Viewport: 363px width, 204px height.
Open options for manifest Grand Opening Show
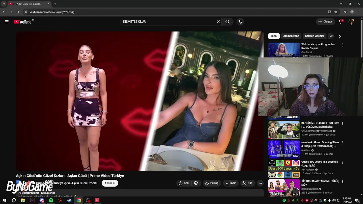click(x=343, y=143)
